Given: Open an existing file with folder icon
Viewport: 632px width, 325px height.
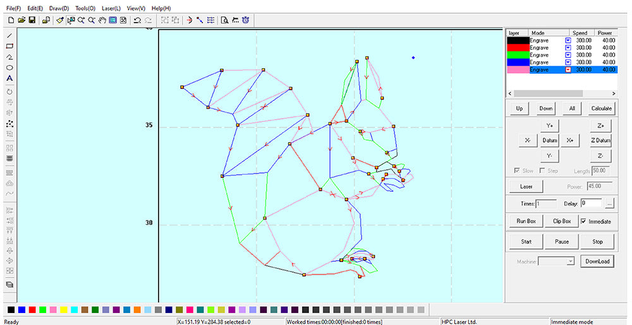Looking at the screenshot, I should click(x=21, y=20).
